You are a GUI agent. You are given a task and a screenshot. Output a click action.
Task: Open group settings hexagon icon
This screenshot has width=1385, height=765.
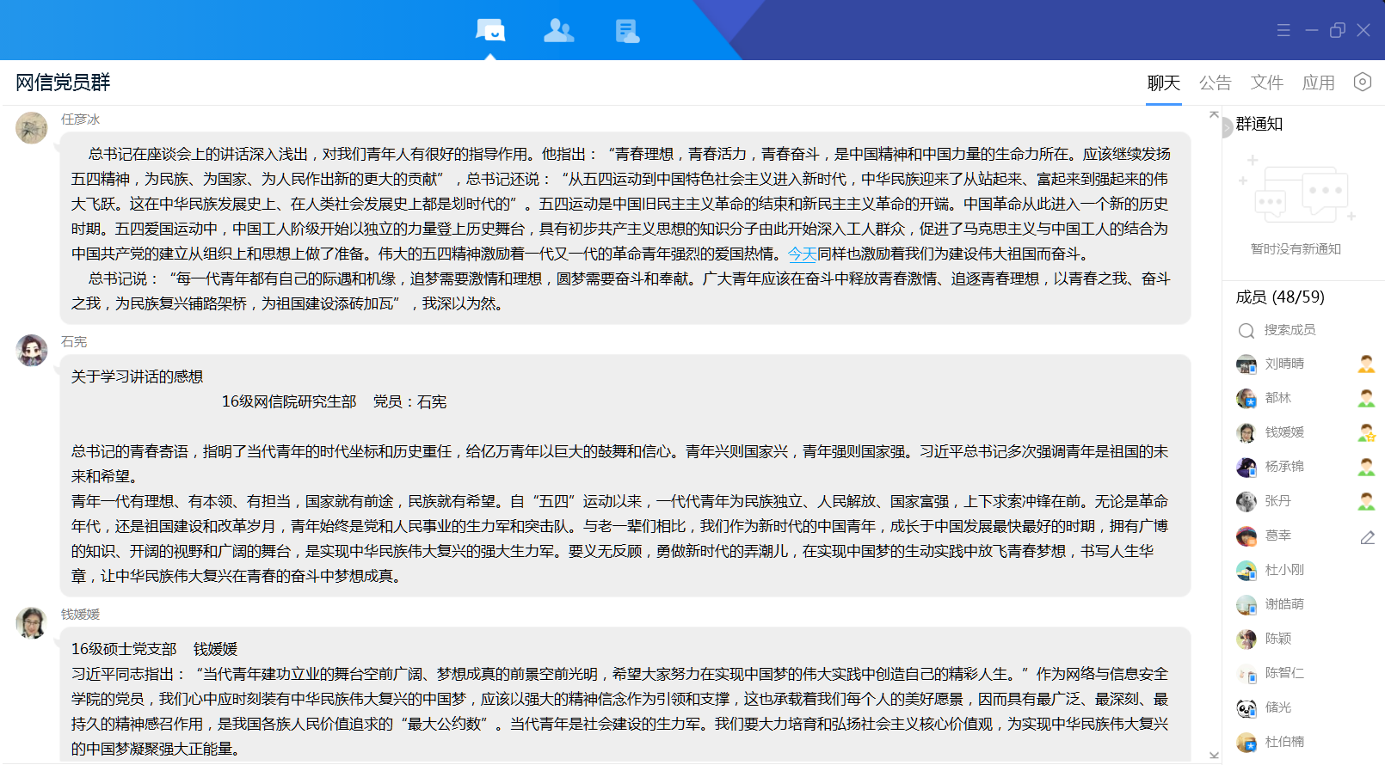(x=1363, y=82)
